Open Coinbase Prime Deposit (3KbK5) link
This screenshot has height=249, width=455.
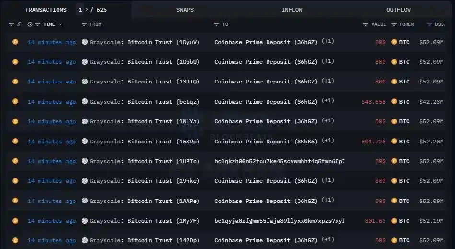click(266, 142)
